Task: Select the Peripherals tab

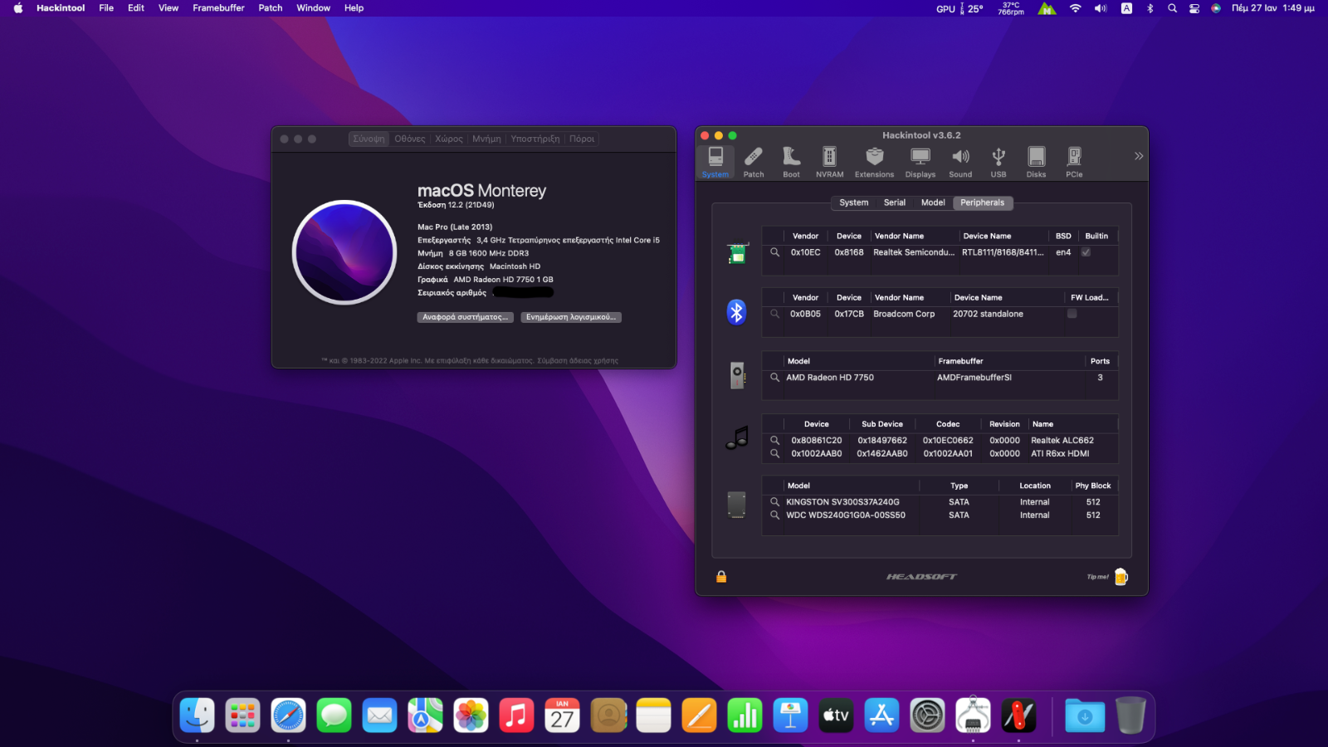Action: 983,203
